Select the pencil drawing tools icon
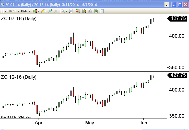This screenshot has width=189, height=130. click(43, 11)
